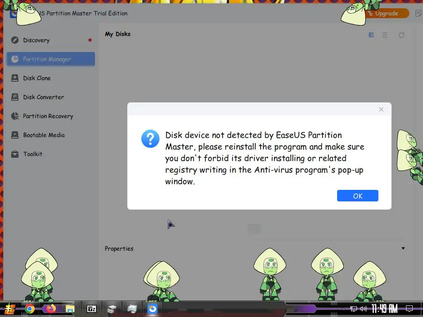The image size is (423, 317).
Task: Switch My Disks to list view
Action: 385,35
